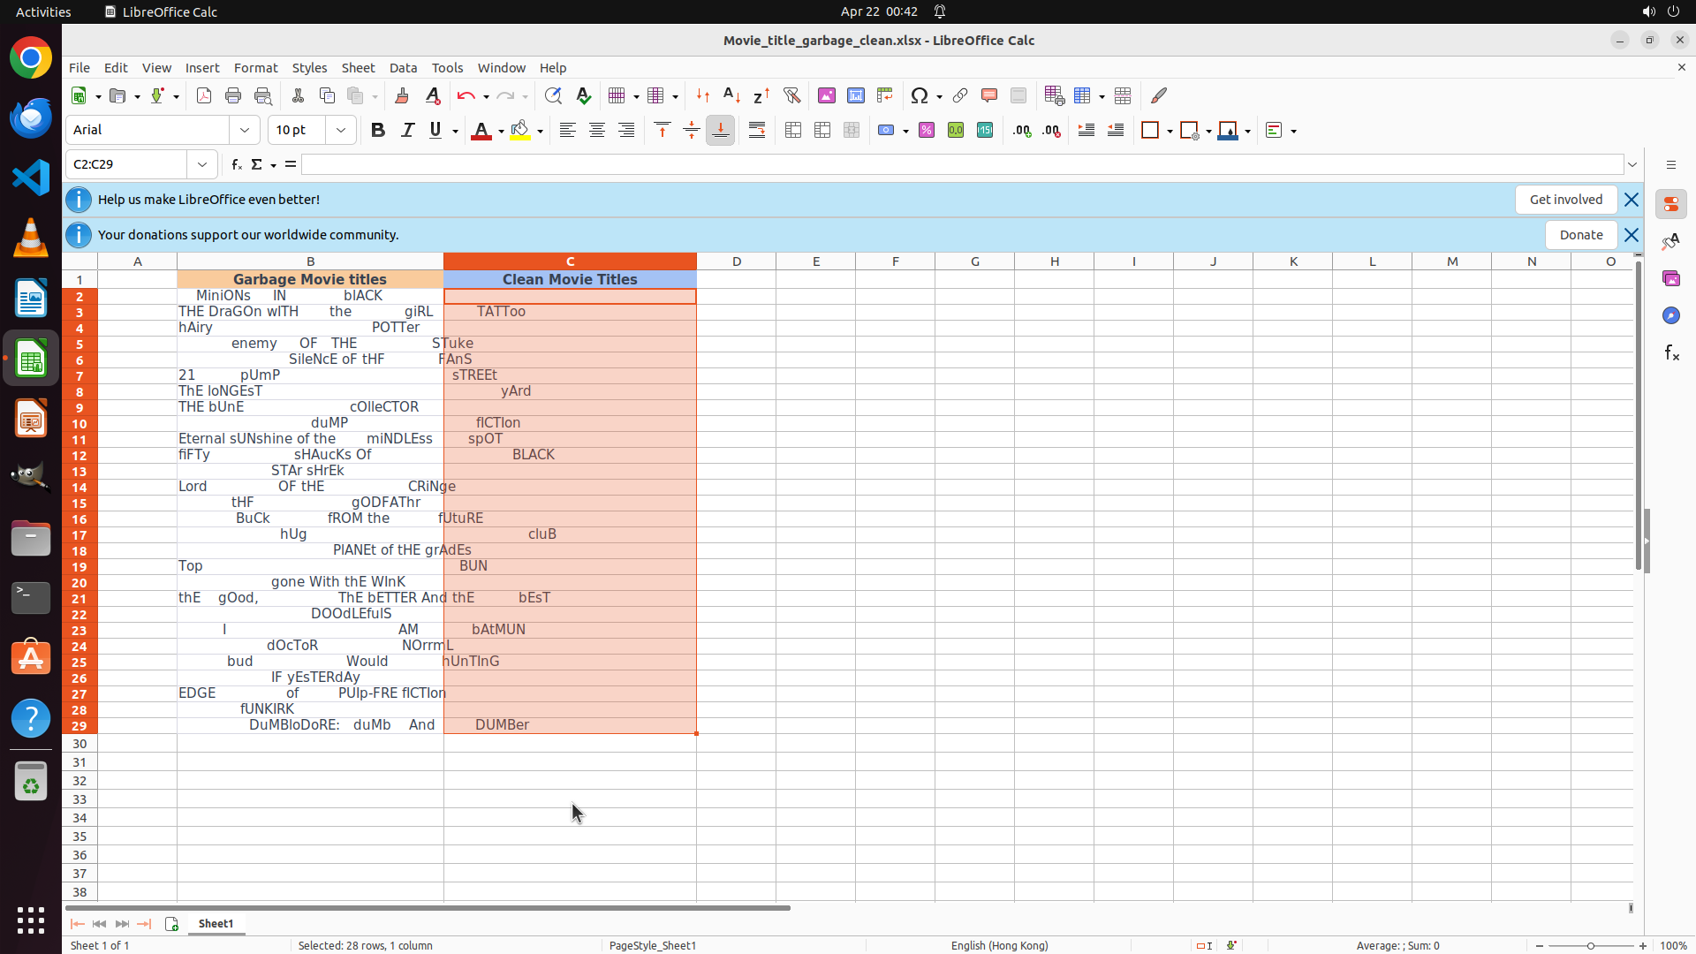The height and width of the screenshot is (954, 1696).
Task: Click the Get involved button
Action: 1565,200
